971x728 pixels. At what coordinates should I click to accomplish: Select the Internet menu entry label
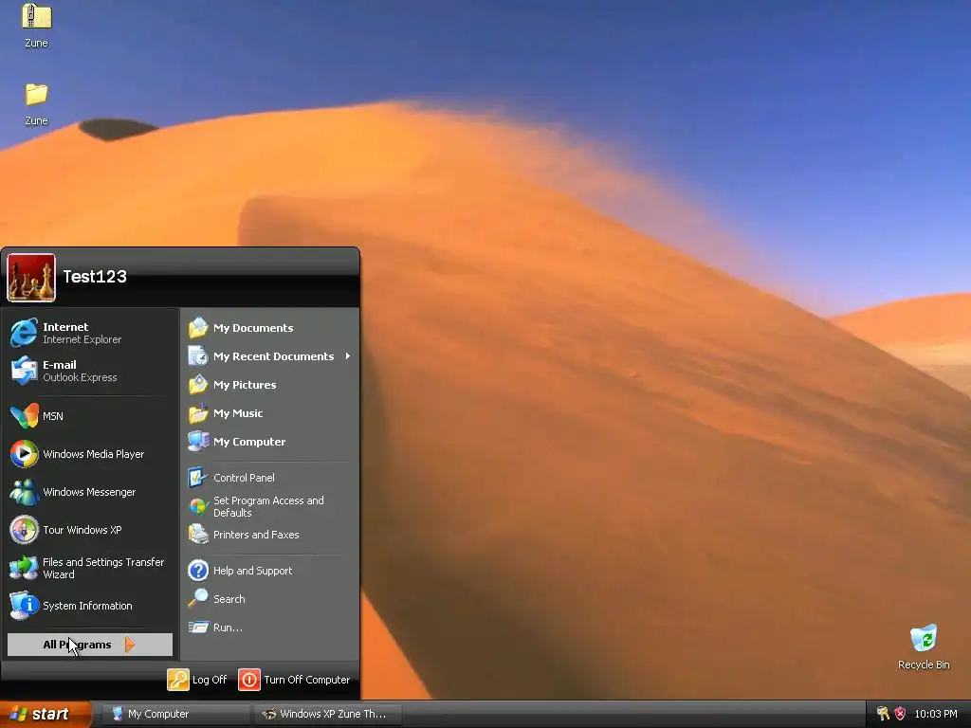click(x=65, y=327)
